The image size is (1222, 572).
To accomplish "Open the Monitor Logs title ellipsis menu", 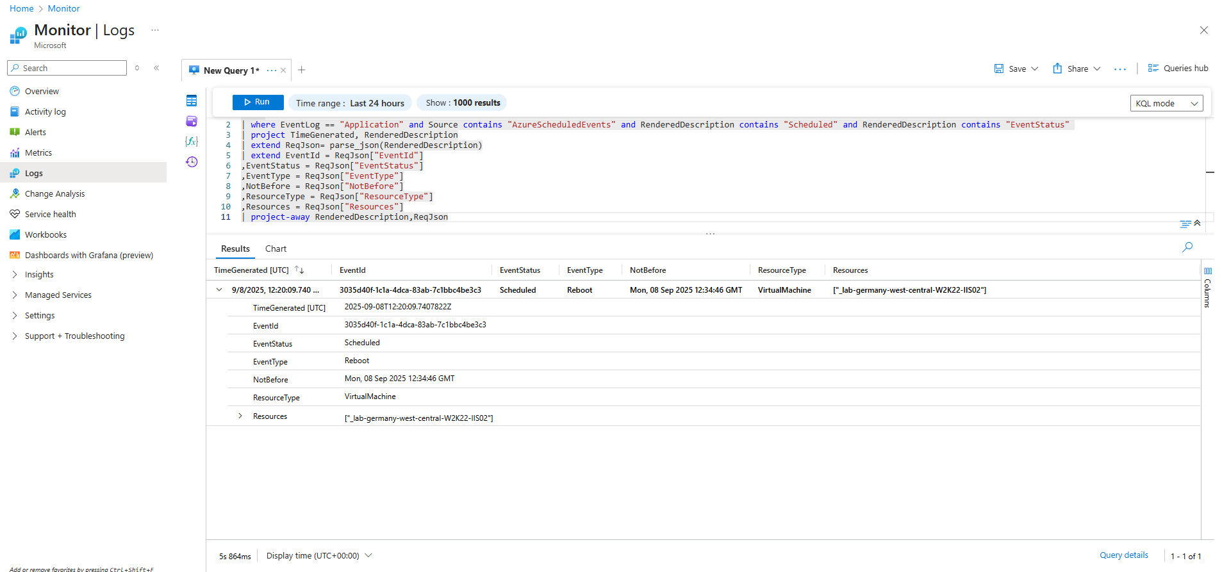I will pyautogui.click(x=155, y=30).
